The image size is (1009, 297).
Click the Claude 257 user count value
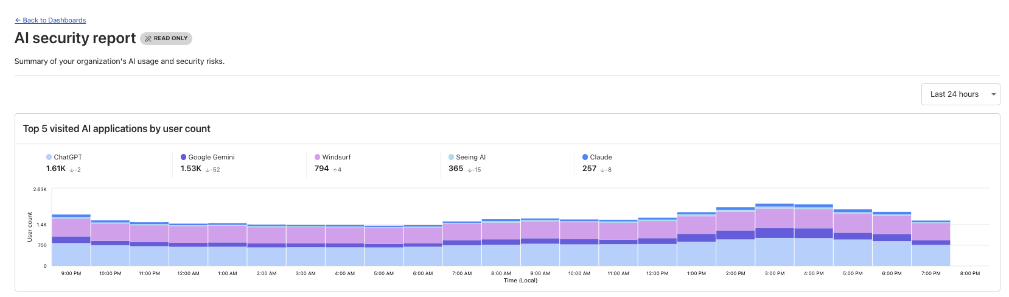[x=589, y=169]
